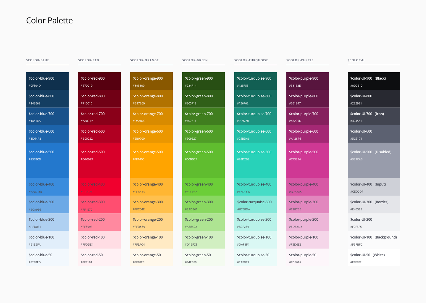This screenshot has width=426, height=303.
Task: Pick the $color-blue-700 swatch
Action: coord(47,116)
